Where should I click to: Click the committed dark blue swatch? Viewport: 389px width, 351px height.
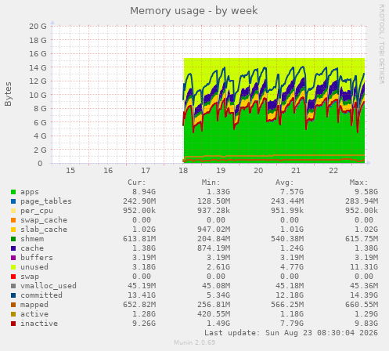13,295
